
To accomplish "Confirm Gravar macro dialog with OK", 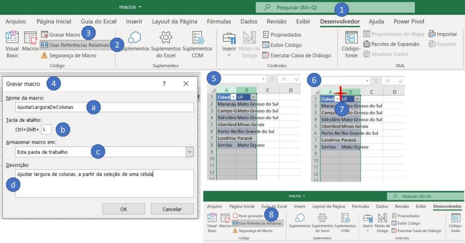I will (124, 209).
